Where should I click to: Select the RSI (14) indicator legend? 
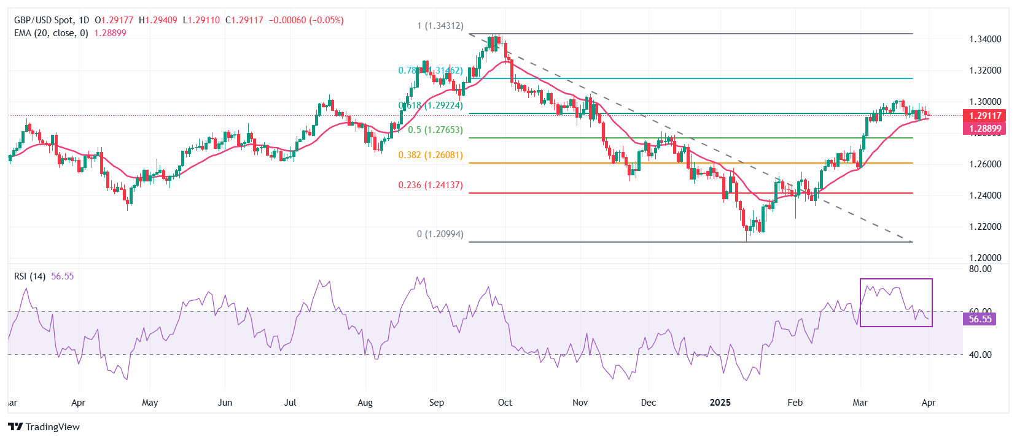[29, 276]
